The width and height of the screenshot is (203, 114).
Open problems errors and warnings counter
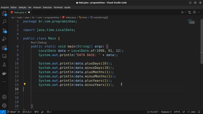[x=27, y=112]
